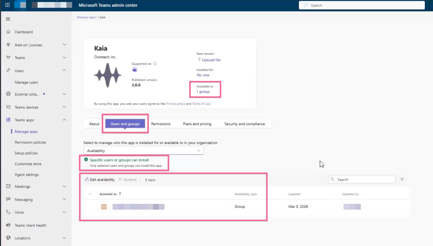
Task: Collapse the Users section chevron
Action: 64,70
